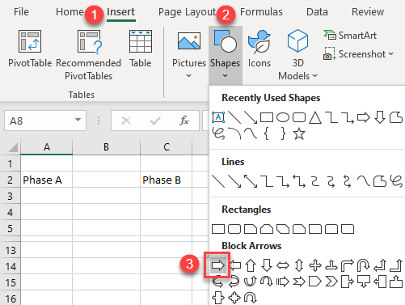Pick Snip Single Corner Rectangle in Rectangles
The width and height of the screenshot is (405, 305).
251,229
